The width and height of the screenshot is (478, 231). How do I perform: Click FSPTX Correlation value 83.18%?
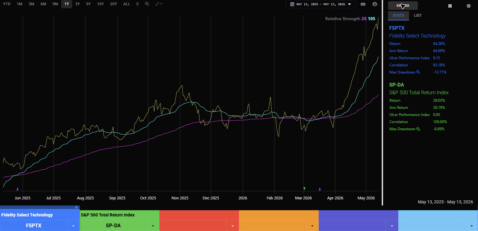pyautogui.click(x=439, y=65)
